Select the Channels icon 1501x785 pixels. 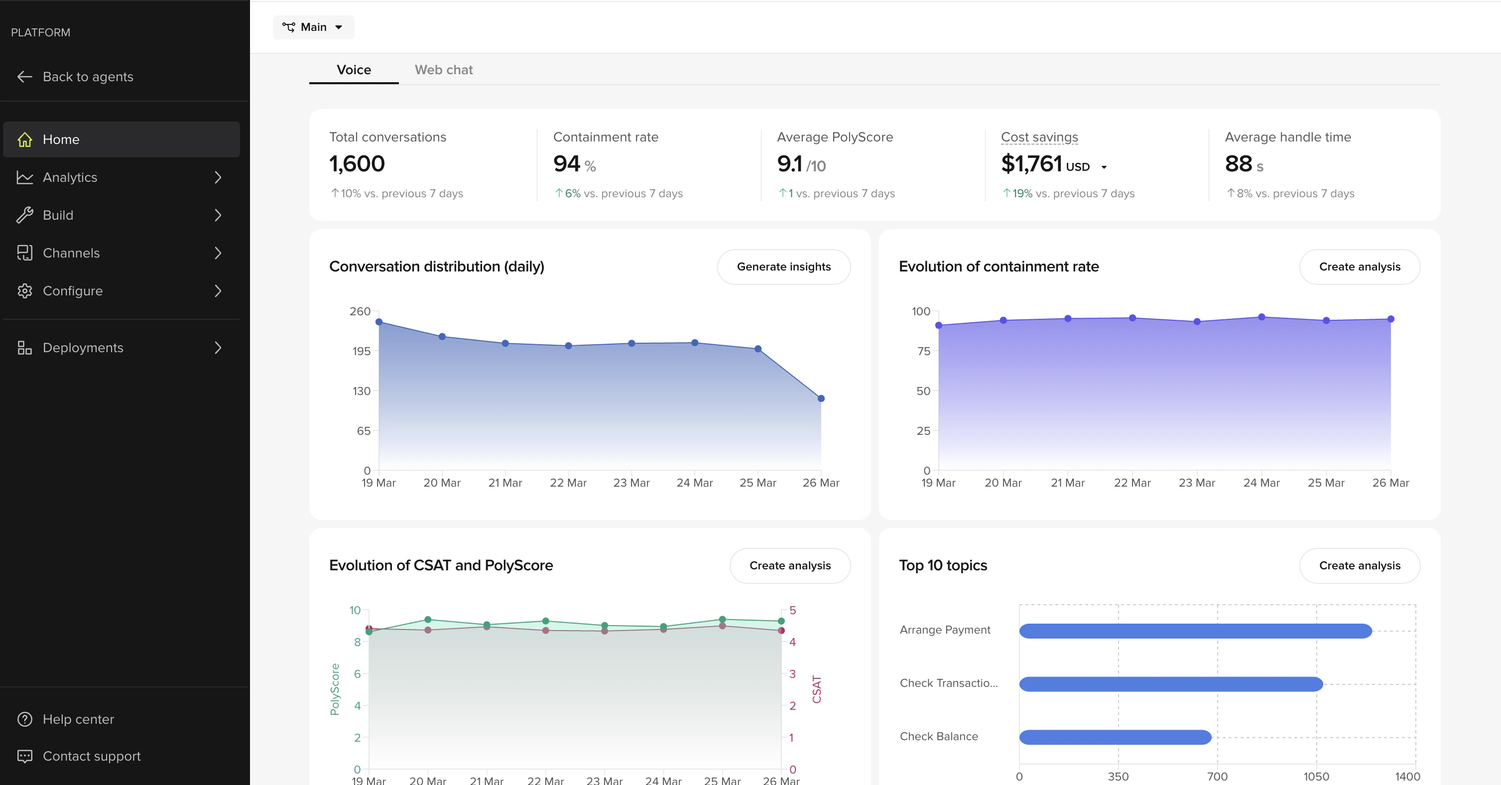[x=24, y=253]
